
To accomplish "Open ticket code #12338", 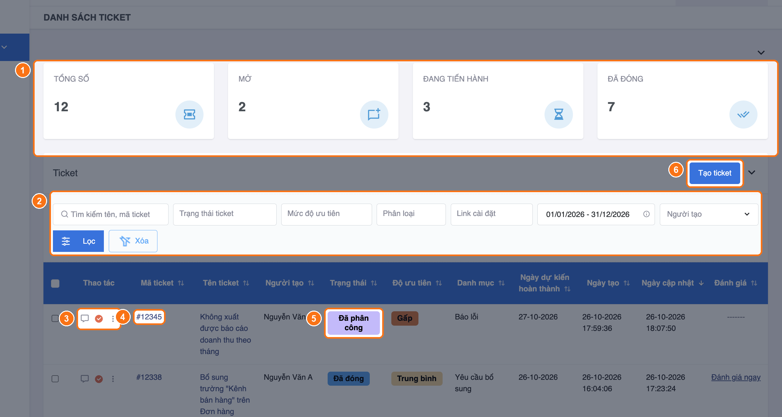I will click(x=149, y=377).
